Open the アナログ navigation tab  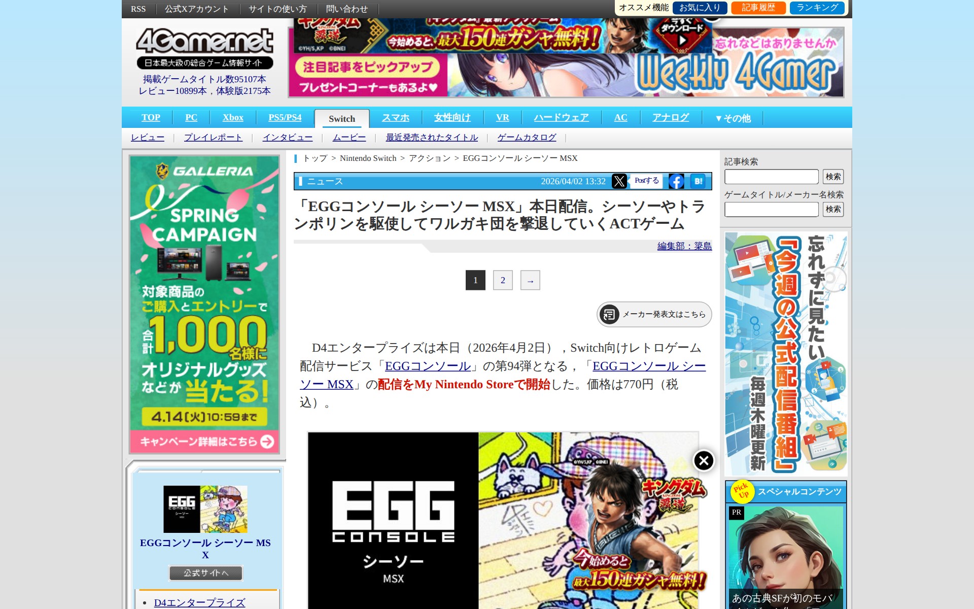(x=671, y=118)
